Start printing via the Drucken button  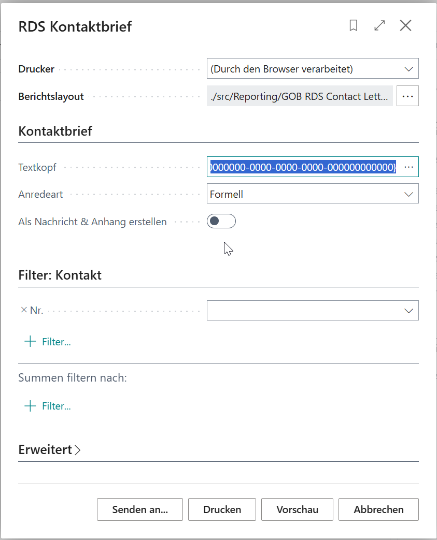pos(222,509)
